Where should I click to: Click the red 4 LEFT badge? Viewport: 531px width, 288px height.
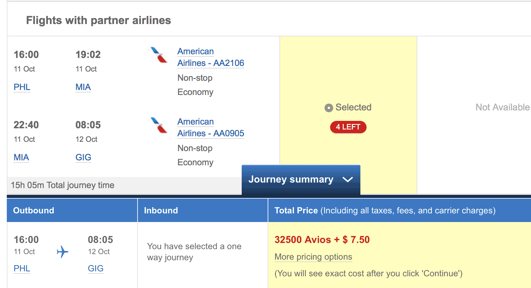coord(348,127)
